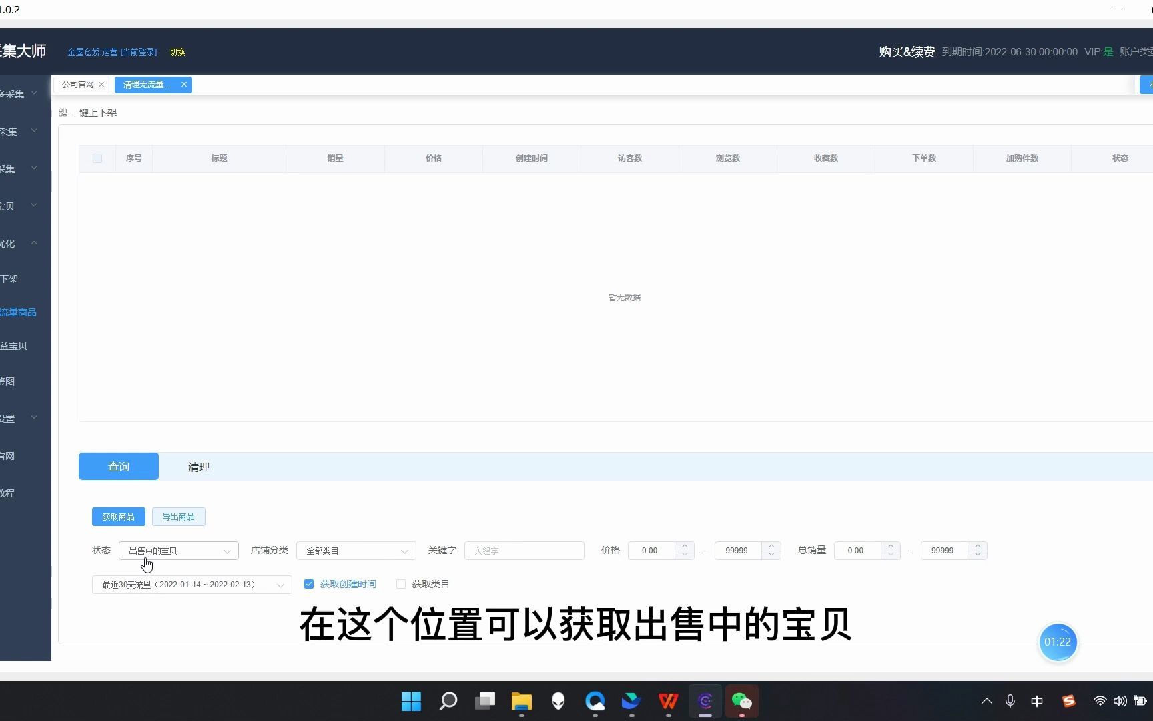Viewport: 1153px width, 721px height.
Task: Select the 查询 tab
Action: 119,466
